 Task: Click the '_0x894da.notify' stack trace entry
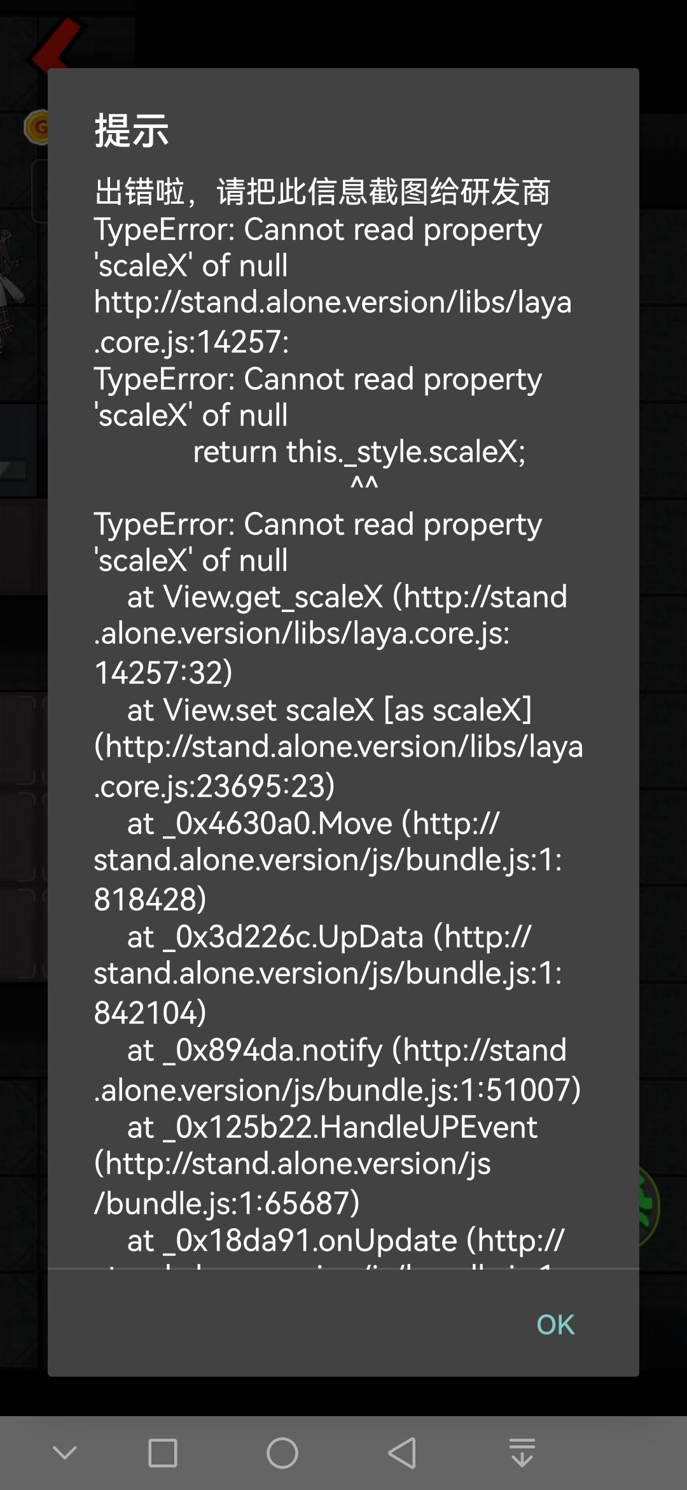coord(347,1051)
